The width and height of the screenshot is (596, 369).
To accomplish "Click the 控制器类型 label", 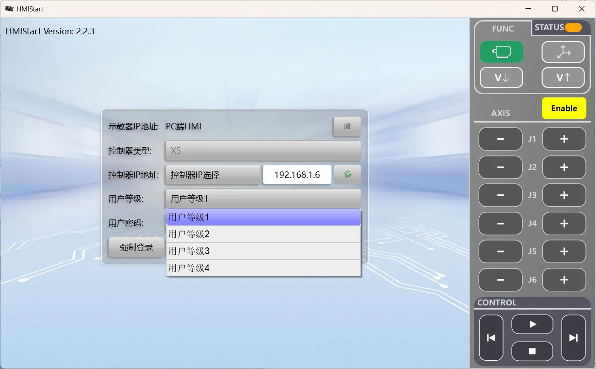I will 130,150.
